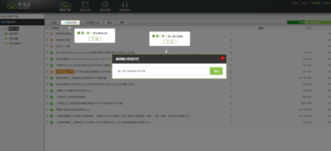This screenshot has height=151, width=331.
Task: Click the folder icon of 我的私人珍藏
Action: (52, 46)
